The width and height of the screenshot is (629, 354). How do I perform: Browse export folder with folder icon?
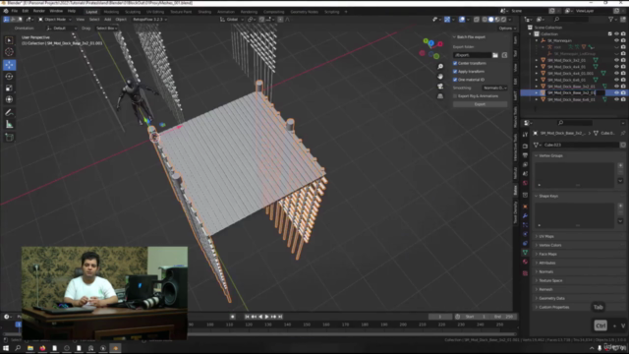pos(495,55)
